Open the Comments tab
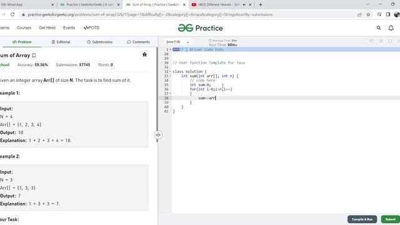400x225 pixels. 138,42
